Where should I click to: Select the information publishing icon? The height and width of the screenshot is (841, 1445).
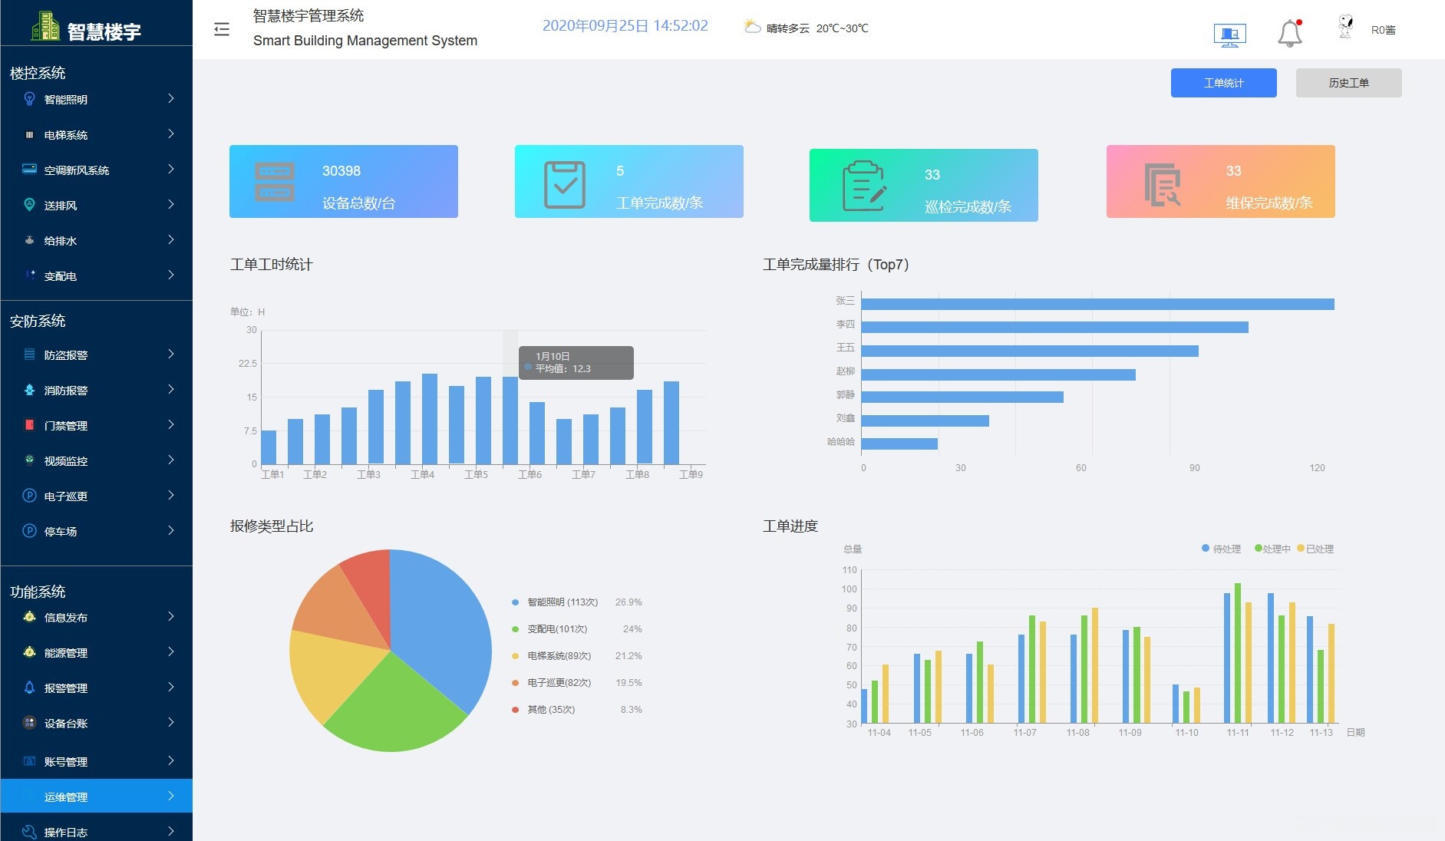[29, 617]
